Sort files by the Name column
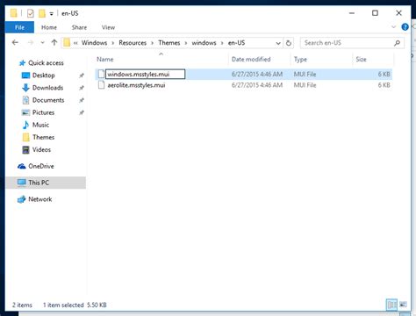Image resolution: width=416 pixels, height=316 pixels. [x=105, y=60]
